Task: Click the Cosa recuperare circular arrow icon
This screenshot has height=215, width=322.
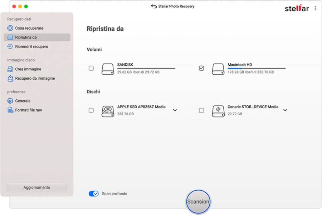Action: pyautogui.click(x=10, y=28)
